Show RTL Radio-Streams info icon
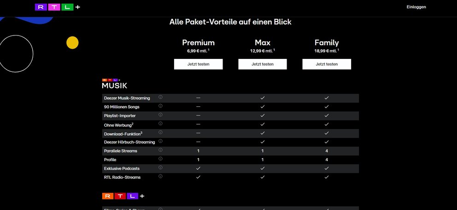Screen dimensions: 457x210 click(160, 176)
